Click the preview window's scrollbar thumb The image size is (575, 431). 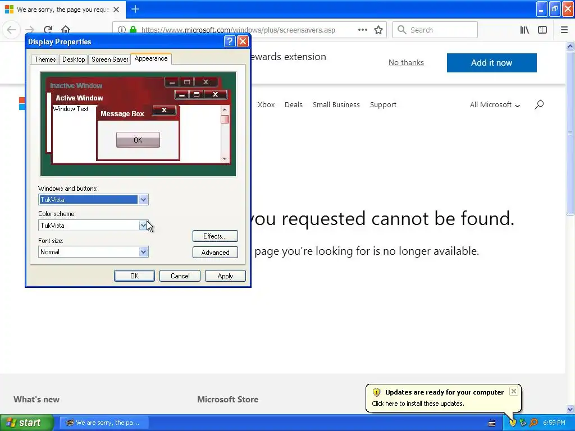(x=225, y=119)
